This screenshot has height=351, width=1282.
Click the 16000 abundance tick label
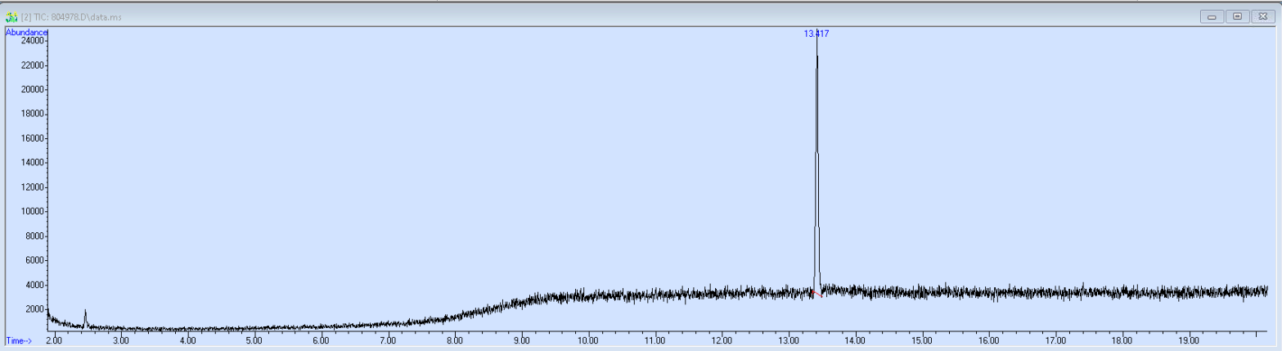32,138
